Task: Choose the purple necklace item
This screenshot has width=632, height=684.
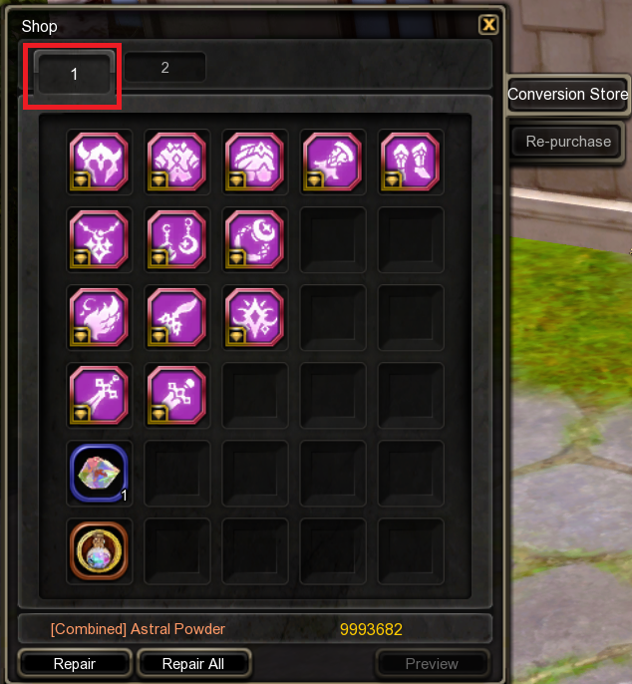Action: click(x=99, y=239)
